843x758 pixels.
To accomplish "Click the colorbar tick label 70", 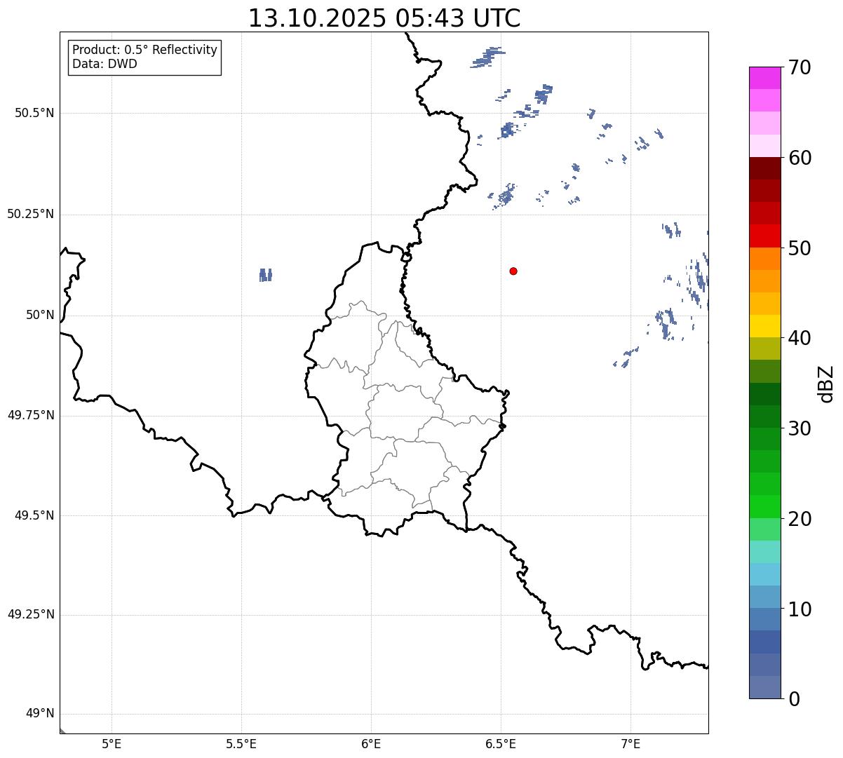I will click(800, 68).
